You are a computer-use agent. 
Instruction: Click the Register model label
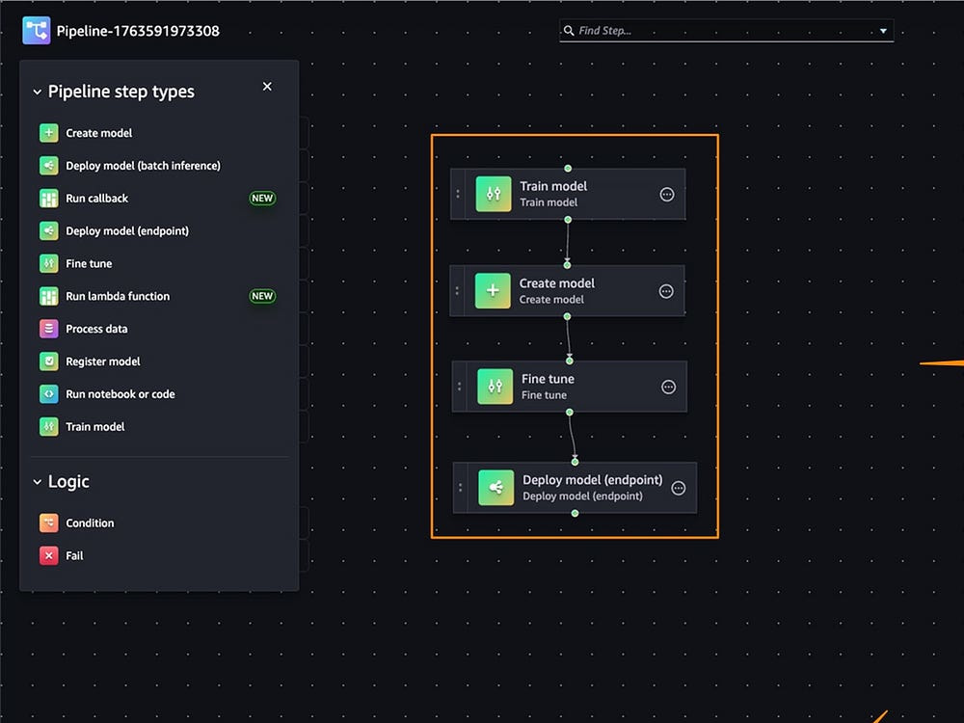(103, 361)
